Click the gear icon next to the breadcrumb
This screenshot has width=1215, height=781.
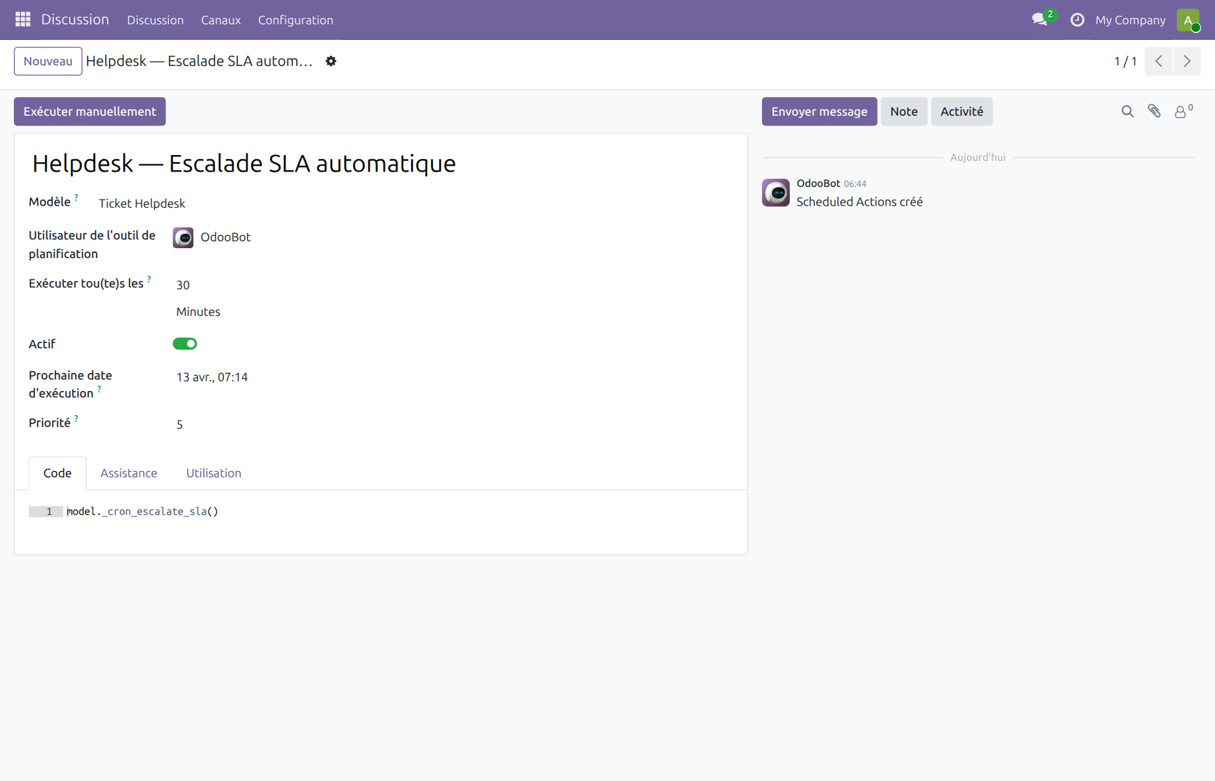coord(331,61)
